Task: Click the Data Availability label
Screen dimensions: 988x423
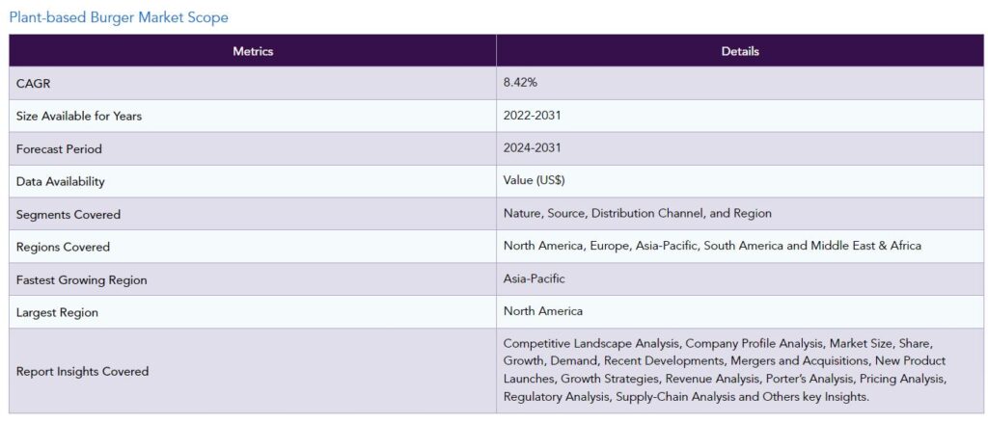Action: [x=61, y=182]
